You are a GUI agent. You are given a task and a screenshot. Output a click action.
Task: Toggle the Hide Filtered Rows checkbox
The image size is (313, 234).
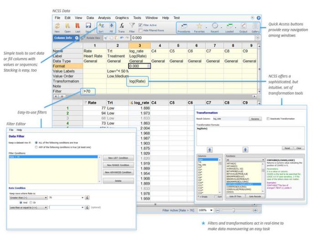pos(140,31)
